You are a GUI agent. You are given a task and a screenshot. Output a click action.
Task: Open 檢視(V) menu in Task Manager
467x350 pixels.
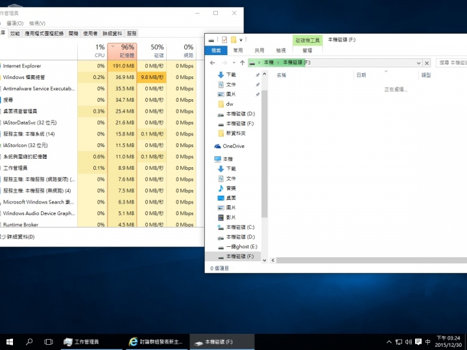[37, 23]
